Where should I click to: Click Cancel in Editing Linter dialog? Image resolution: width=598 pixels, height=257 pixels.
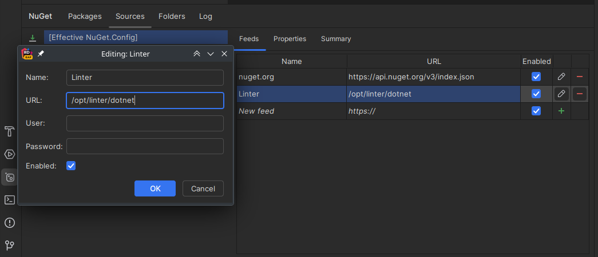click(x=203, y=188)
